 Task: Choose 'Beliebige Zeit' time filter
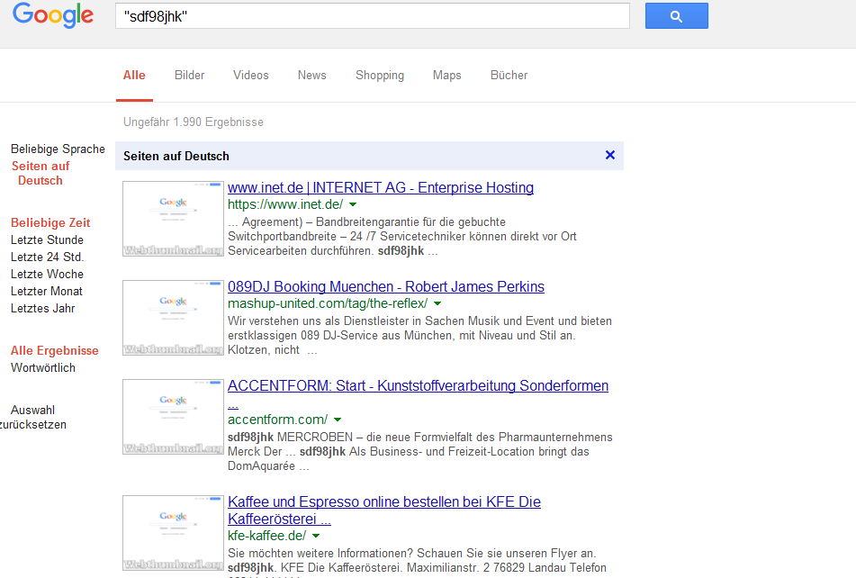[50, 222]
